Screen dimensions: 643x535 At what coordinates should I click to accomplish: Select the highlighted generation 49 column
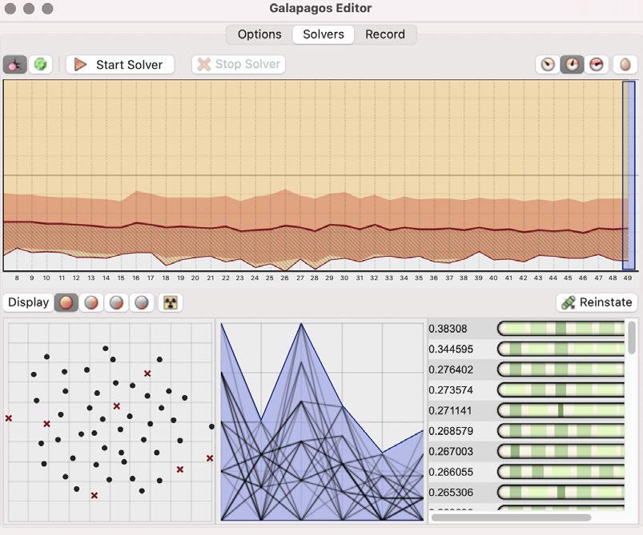click(629, 175)
